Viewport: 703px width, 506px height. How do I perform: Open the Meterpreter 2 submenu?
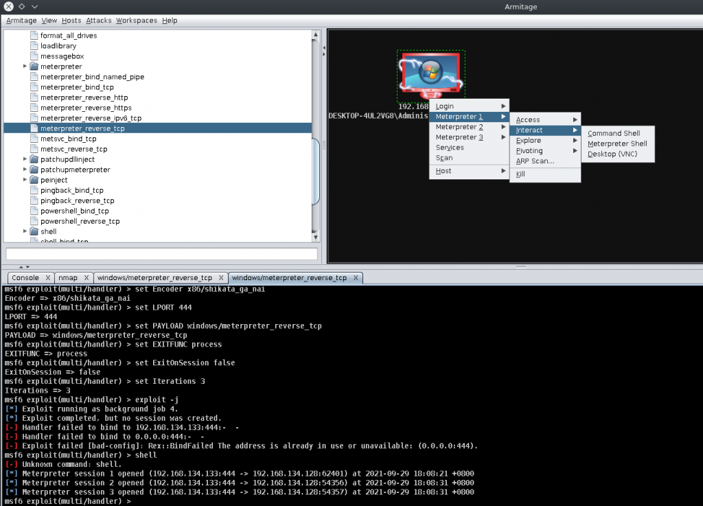pyautogui.click(x=469, y=127)
